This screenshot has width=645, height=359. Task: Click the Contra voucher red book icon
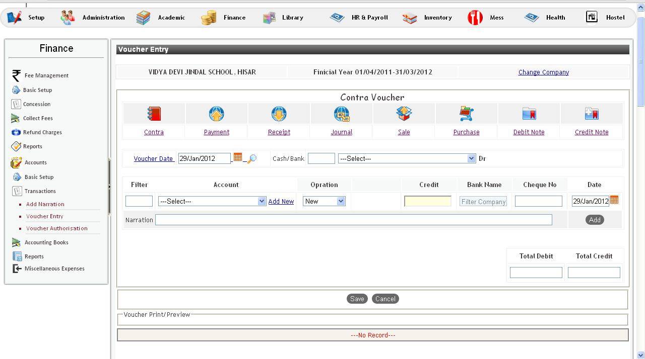tap(154, 114)
